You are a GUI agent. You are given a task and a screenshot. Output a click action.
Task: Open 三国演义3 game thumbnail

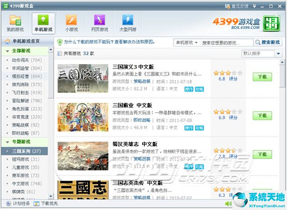pyautogui.click(x=83, y=78)
